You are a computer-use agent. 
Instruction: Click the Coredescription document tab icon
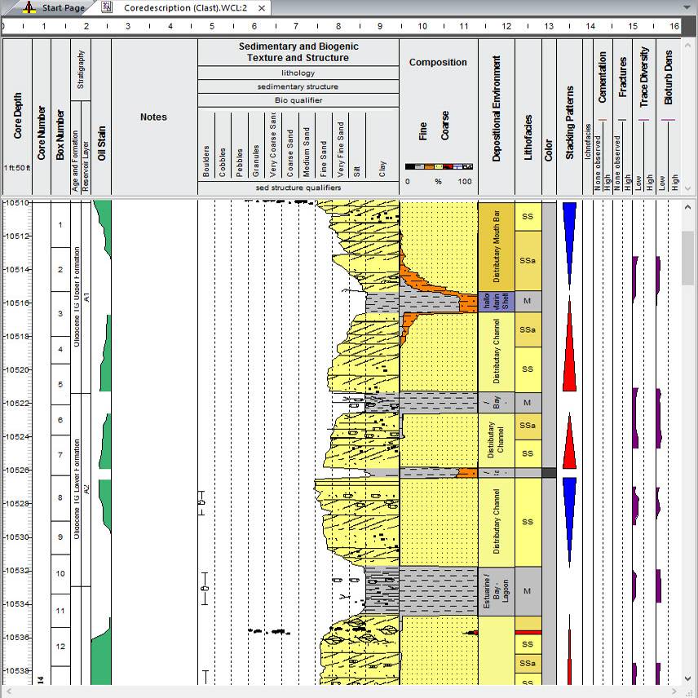tap(107, 7)
